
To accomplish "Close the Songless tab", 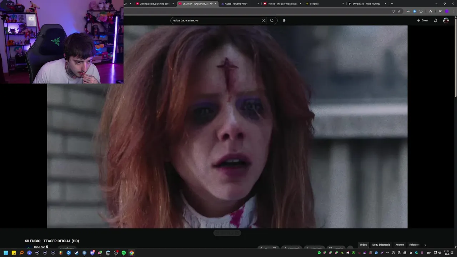I will pyautogui.click(x=343, y=4).
